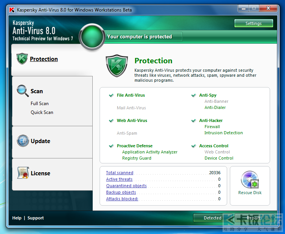Click the Anti-Hacker component
285x234 pixels.
[211, 120]
